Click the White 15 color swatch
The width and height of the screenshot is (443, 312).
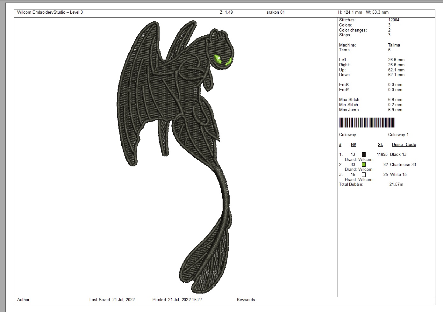[x=364, y=175]
